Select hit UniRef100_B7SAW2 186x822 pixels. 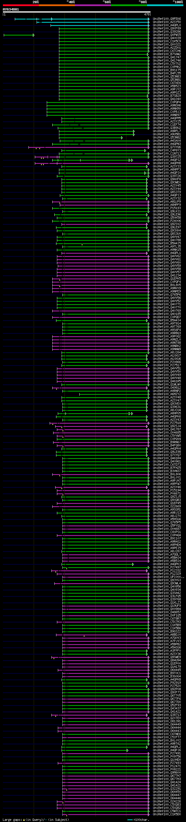pos(167,54)
